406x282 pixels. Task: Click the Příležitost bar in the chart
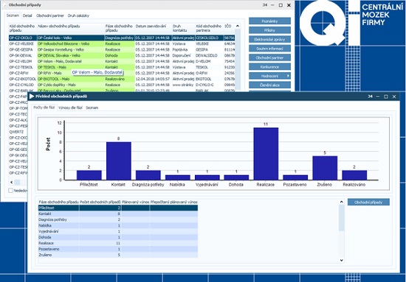(x=89, y=175)
